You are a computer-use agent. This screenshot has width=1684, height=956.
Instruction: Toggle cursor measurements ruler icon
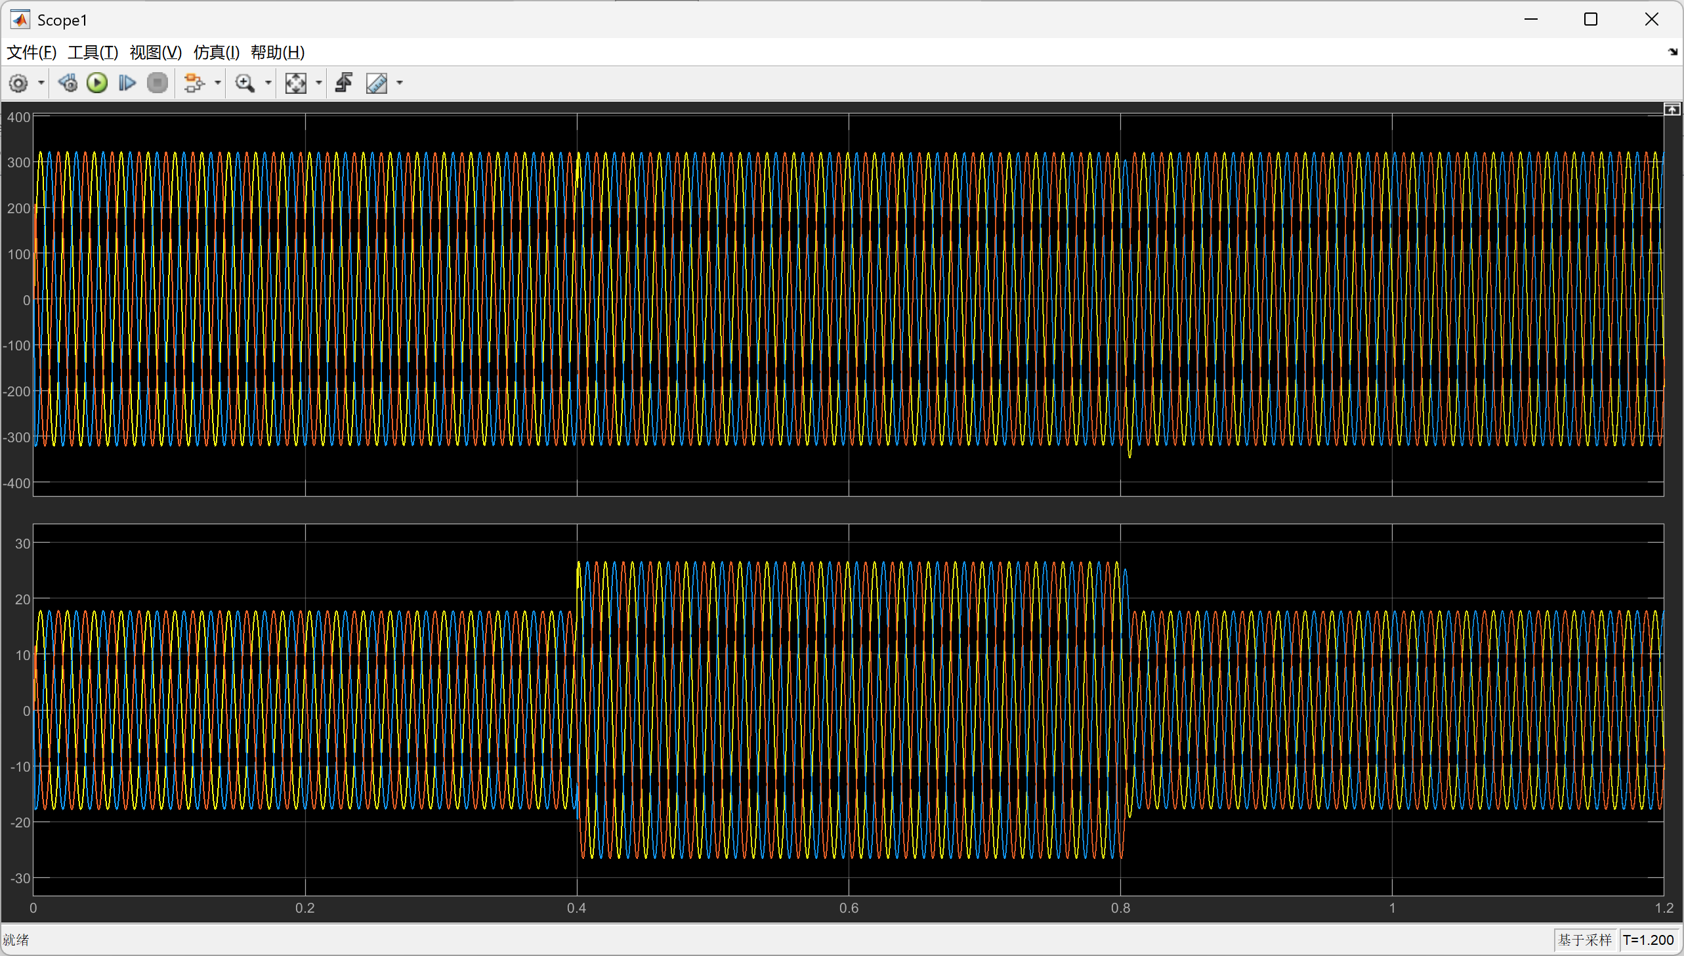coord(377,83)
